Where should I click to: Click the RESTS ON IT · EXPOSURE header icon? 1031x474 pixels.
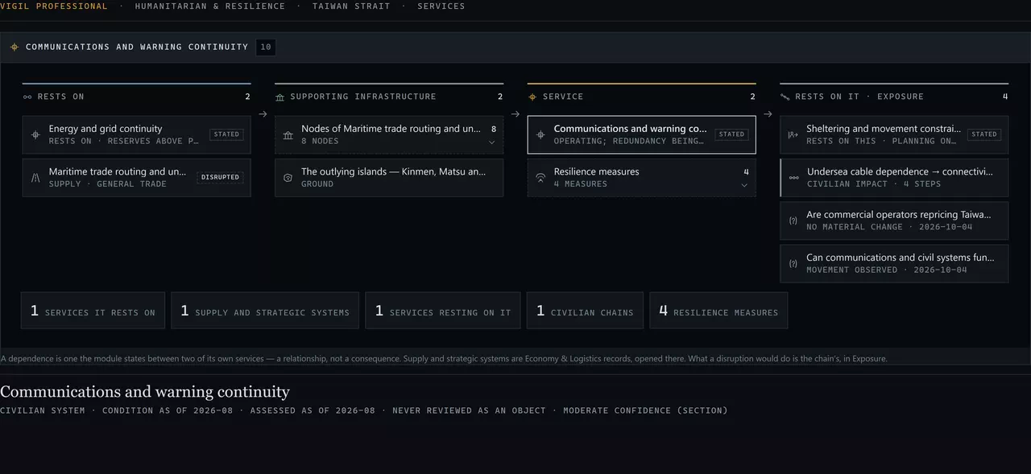coord(785,97)
